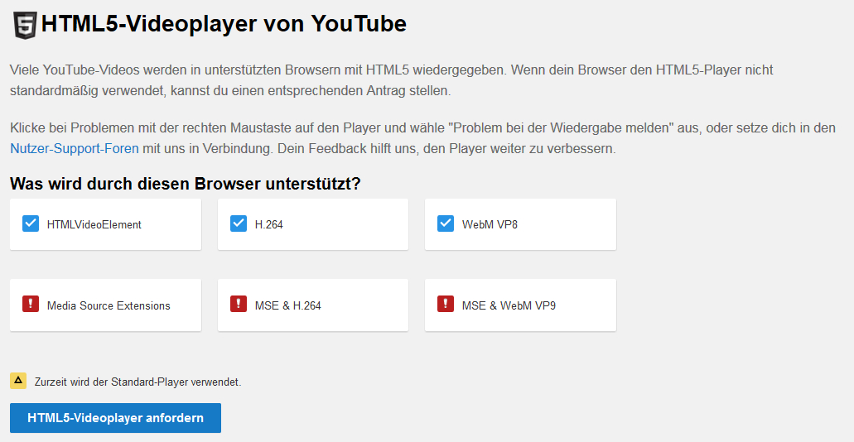The width and height of the screenshot is (854, 442).
Task: Click the HTML5-Videoplayer anfordern button
Action: pyautogui.click(x=115, y=418)
